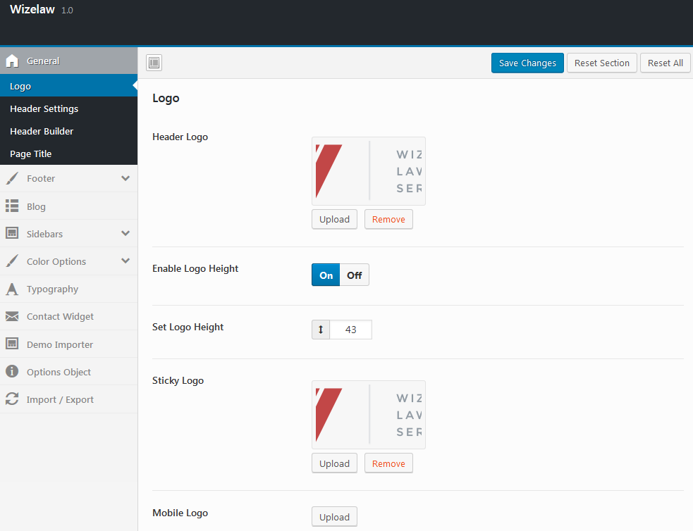Click the Reset Section button
The image size is (693, 531).
(601, 63)
